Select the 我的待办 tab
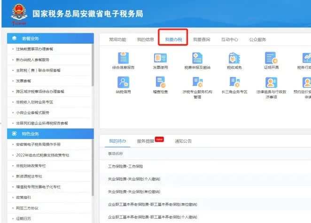Viewport: 311px width, 223px height. point(117,141)
